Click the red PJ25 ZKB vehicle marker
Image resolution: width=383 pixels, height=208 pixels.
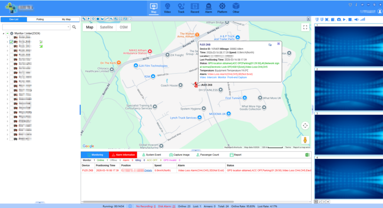[x=196, y=85]
